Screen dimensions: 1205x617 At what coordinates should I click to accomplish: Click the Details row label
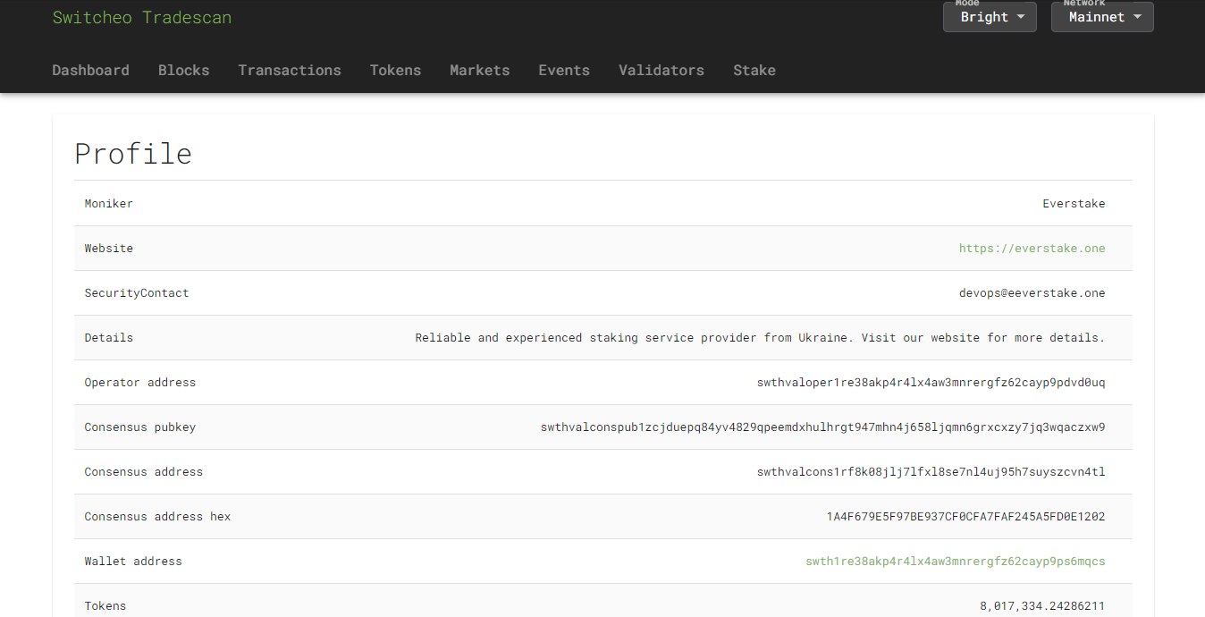109,338
